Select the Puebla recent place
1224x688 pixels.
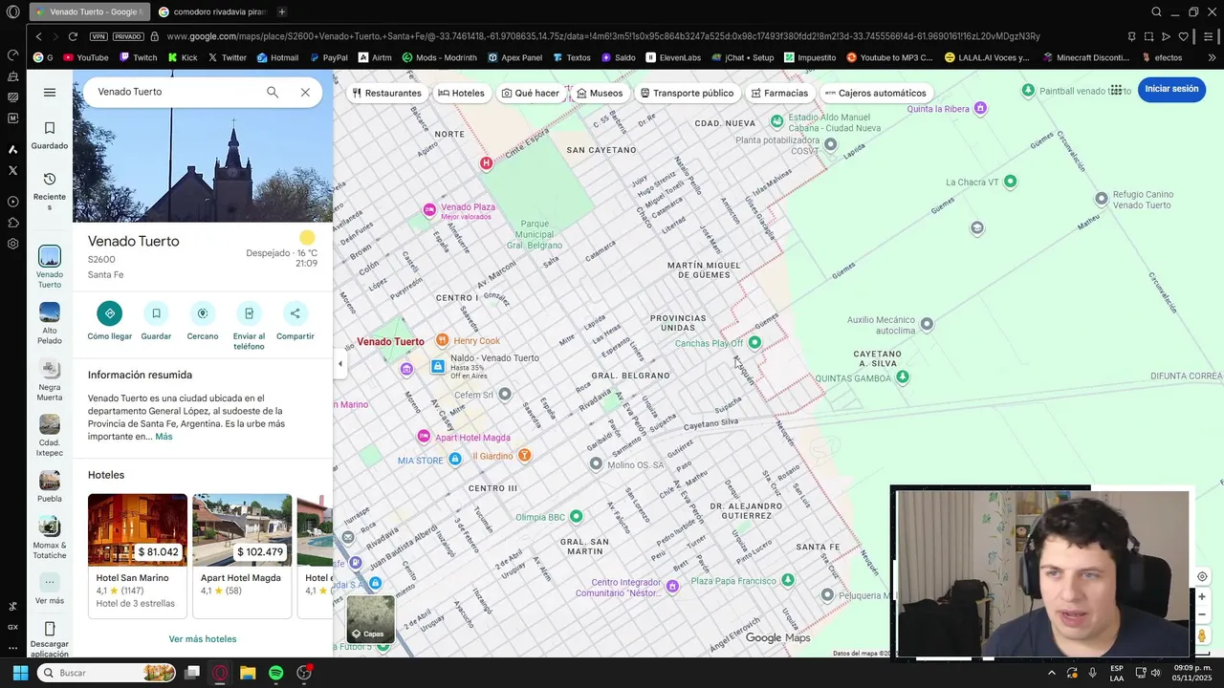(50, 486)
